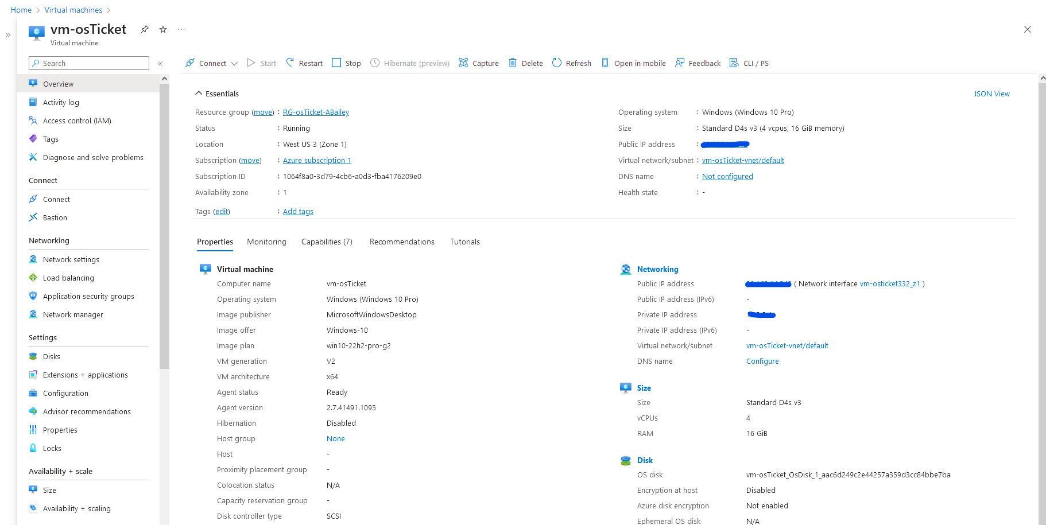Collapse the Essentials section
Image resolution: width=1046 pixels, height=525 pixels.
[x=217, y=94]
